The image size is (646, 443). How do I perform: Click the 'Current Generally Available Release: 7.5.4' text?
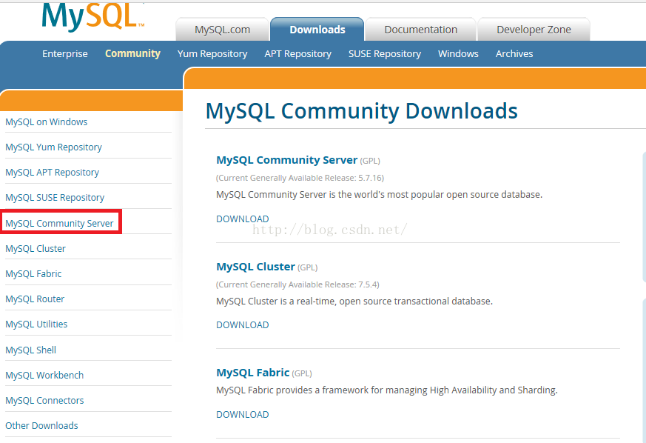pyautogui.click(x=297, y=284)
